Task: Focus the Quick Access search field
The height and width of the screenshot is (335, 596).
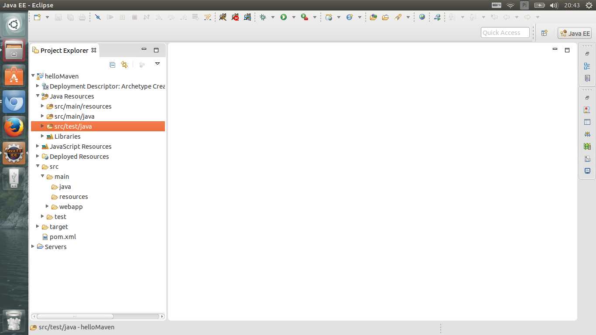Action: (x=505, y=33)
